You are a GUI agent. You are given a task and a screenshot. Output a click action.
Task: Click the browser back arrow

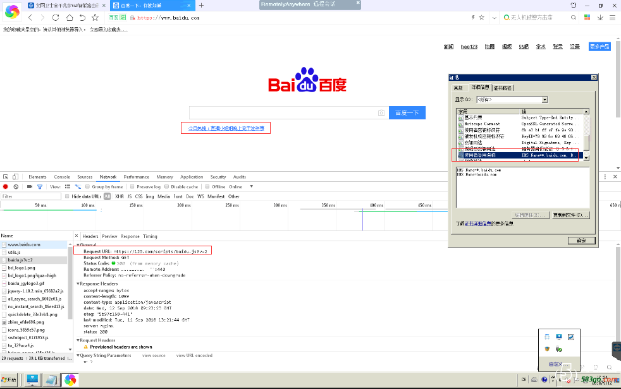point(30,18)
